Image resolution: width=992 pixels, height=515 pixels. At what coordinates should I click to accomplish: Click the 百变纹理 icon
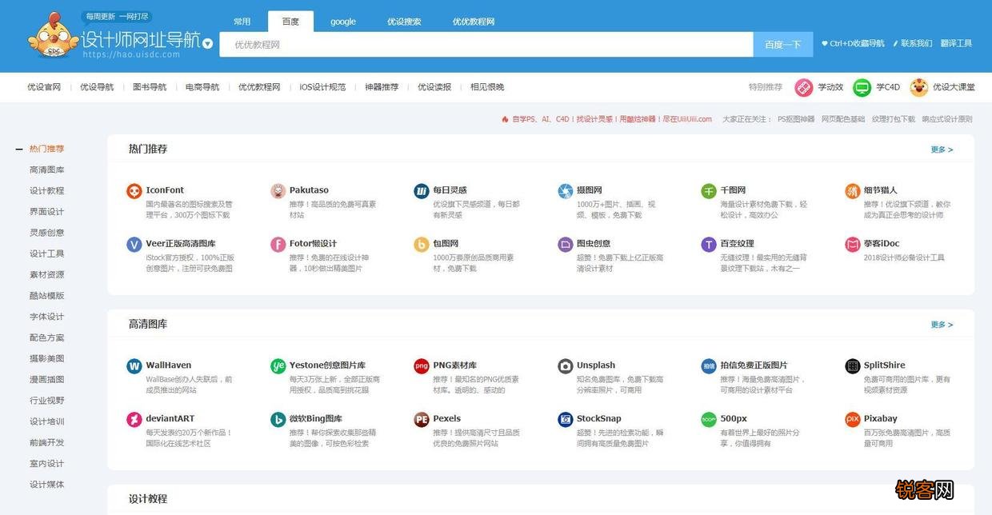709,245
